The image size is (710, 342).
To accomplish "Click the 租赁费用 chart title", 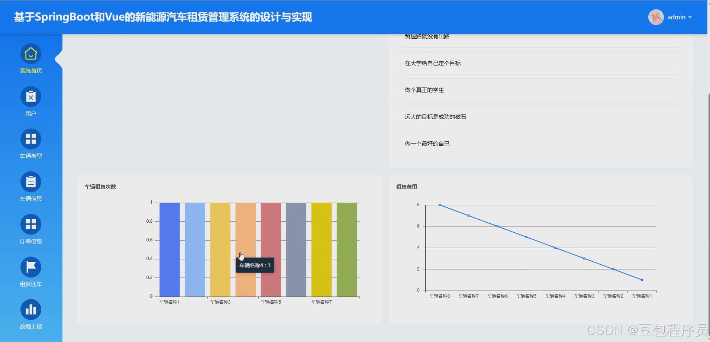I will [406, 186].
